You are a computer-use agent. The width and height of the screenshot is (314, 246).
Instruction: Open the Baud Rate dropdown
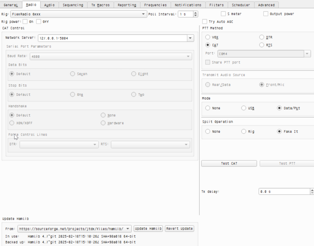pos(111,56)
